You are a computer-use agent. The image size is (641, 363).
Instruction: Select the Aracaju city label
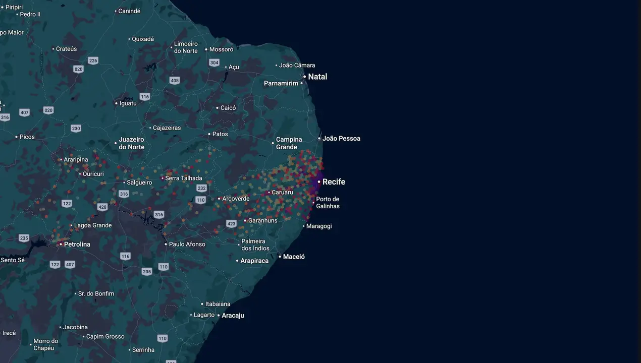(233, 316)
